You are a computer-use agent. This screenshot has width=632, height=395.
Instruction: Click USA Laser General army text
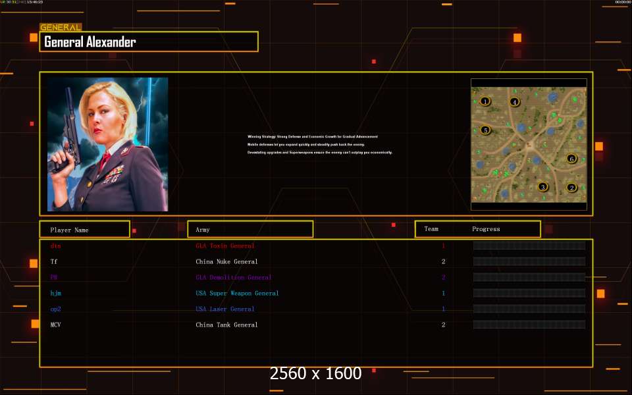point(225,309)
